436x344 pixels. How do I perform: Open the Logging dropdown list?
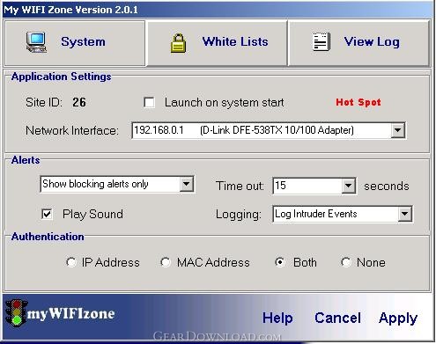pyautogui.click(x=405, y=214)
